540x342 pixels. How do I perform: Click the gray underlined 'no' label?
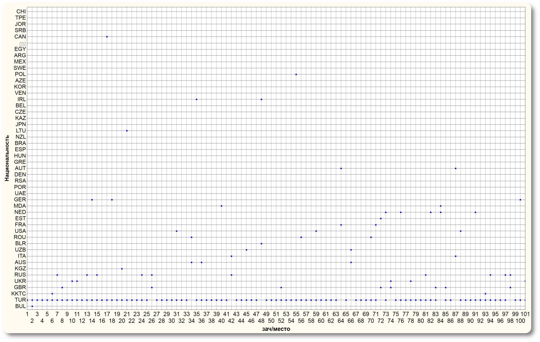[23, 43]
